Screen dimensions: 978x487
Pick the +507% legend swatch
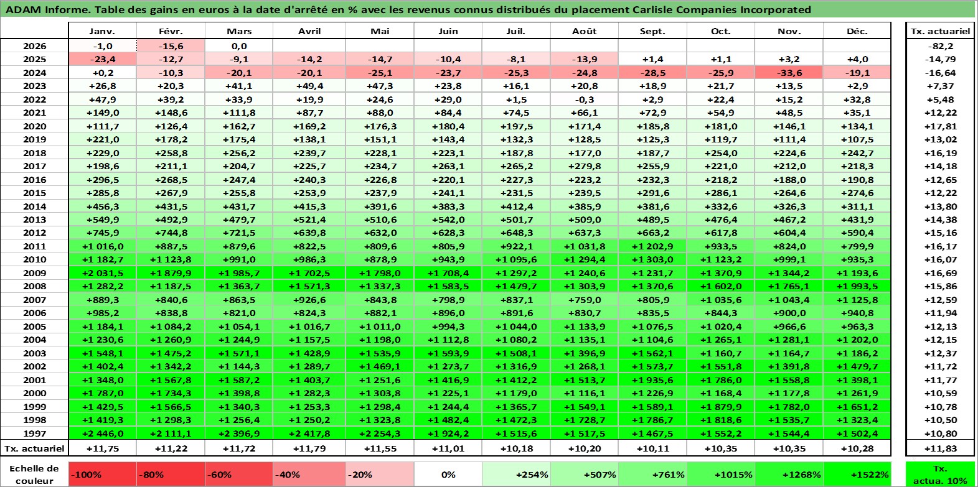[x=584, y=474]
